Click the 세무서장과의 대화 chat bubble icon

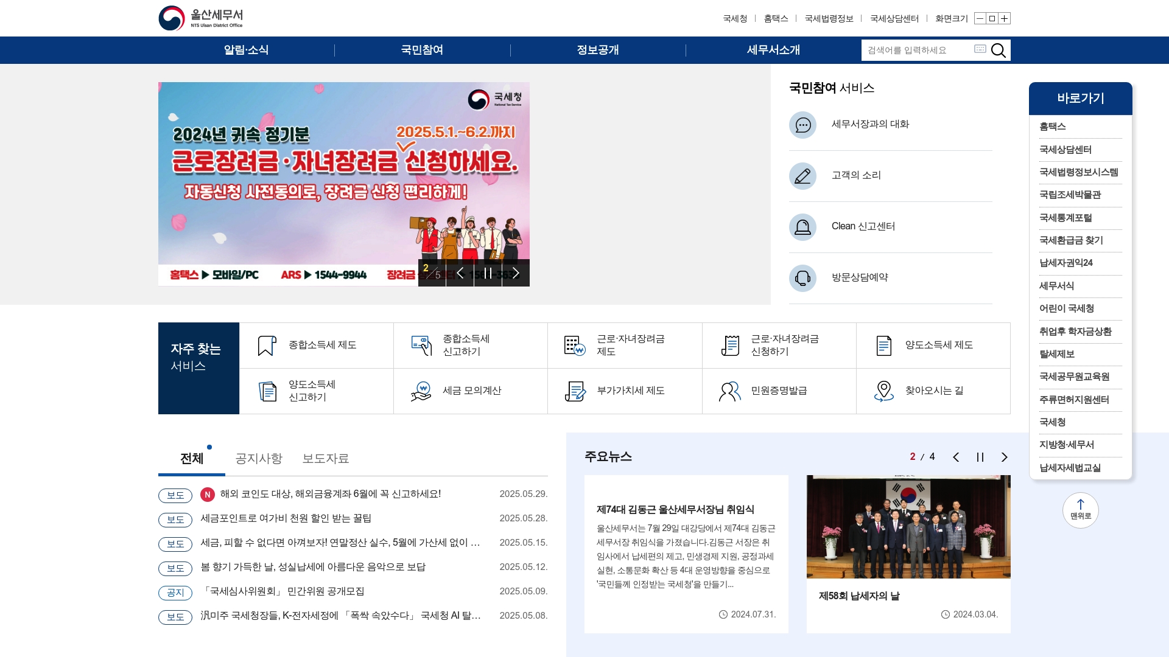[802, 125]
